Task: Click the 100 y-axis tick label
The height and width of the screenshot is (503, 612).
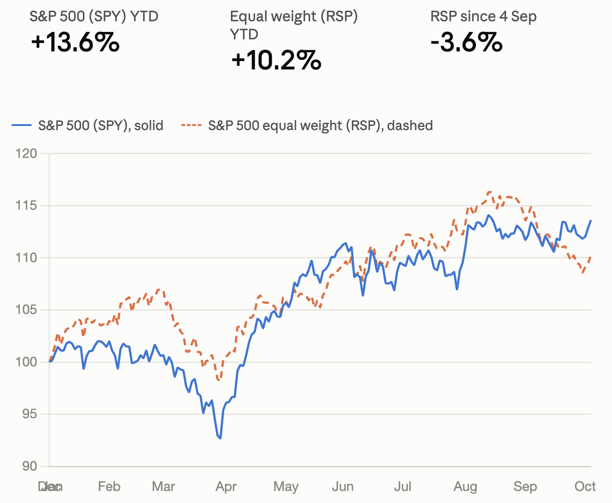Action: [26, 362]
